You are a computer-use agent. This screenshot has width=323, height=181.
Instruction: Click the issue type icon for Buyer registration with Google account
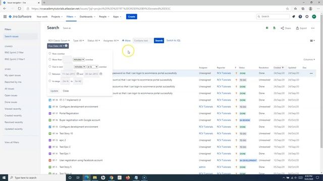(x=50, y=120)
